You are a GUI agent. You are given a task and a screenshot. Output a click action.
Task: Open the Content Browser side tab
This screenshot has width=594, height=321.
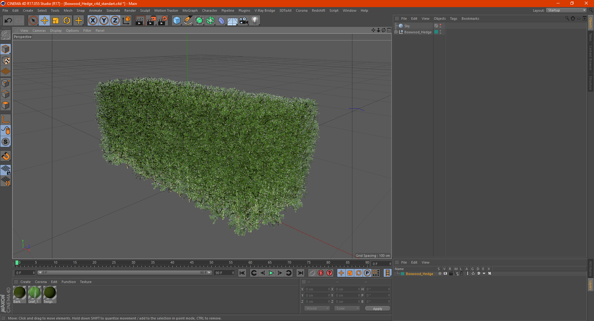click(x=590, y=58)
